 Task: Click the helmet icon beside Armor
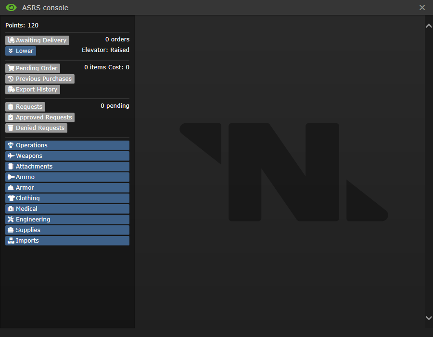(11, 188)
